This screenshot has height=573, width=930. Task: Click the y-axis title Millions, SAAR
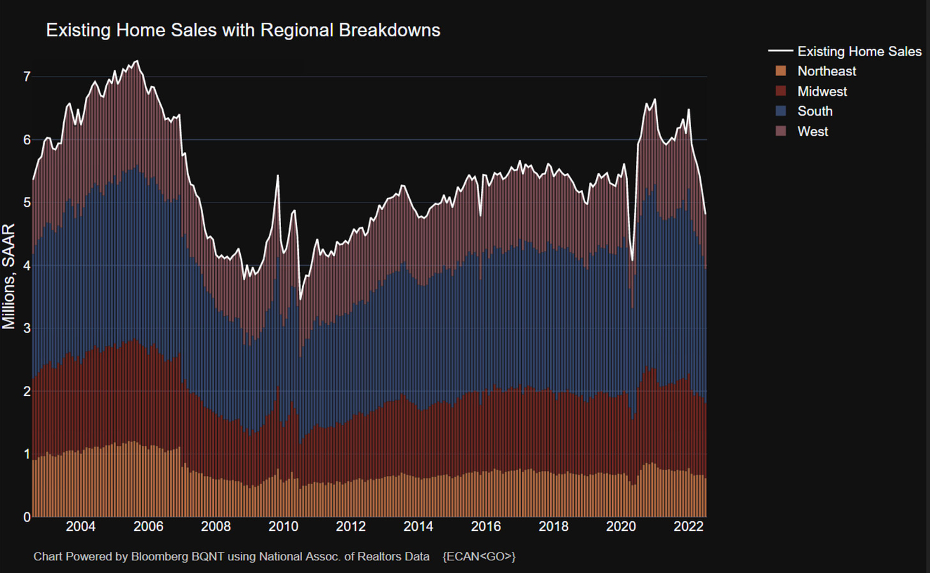tap(8, 277)
